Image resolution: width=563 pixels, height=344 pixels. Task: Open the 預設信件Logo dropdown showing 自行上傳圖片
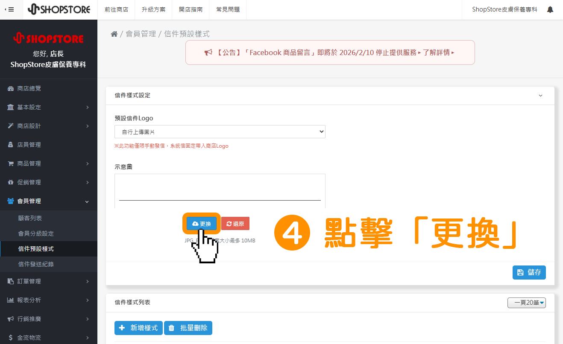pyautogui.click(x=219, y=131)
